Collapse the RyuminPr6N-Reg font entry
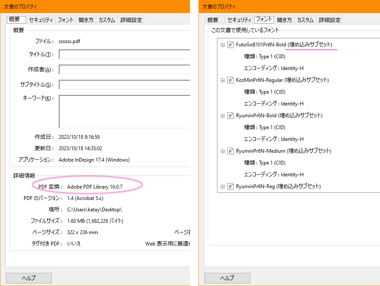 pos(223,186)
